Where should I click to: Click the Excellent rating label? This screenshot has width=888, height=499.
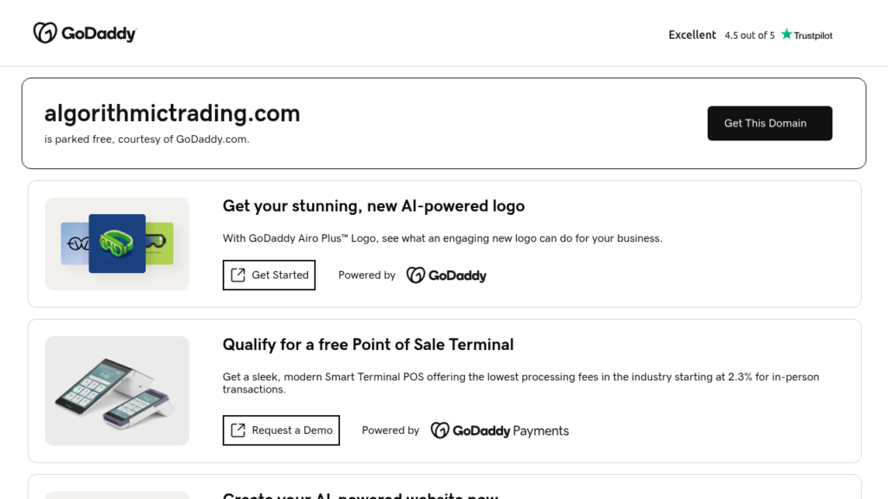692,35
